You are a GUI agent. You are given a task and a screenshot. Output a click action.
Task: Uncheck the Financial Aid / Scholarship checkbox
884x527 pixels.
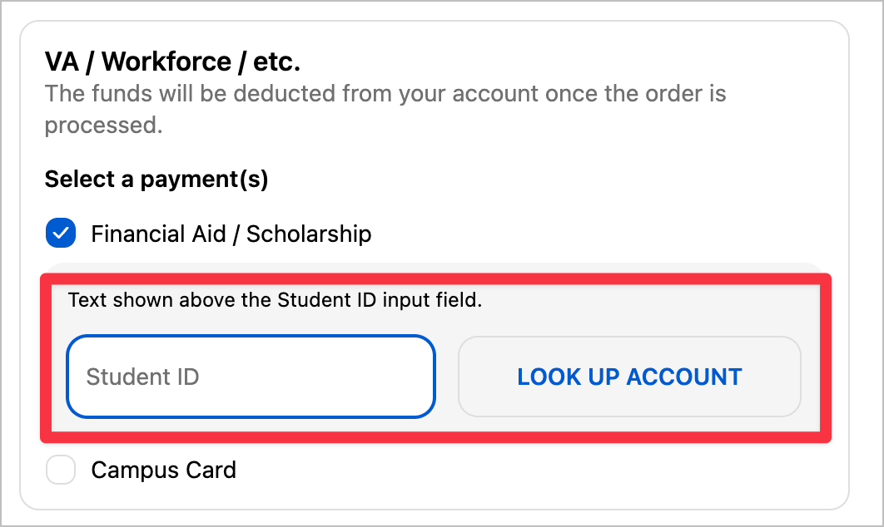pos(61,233)
